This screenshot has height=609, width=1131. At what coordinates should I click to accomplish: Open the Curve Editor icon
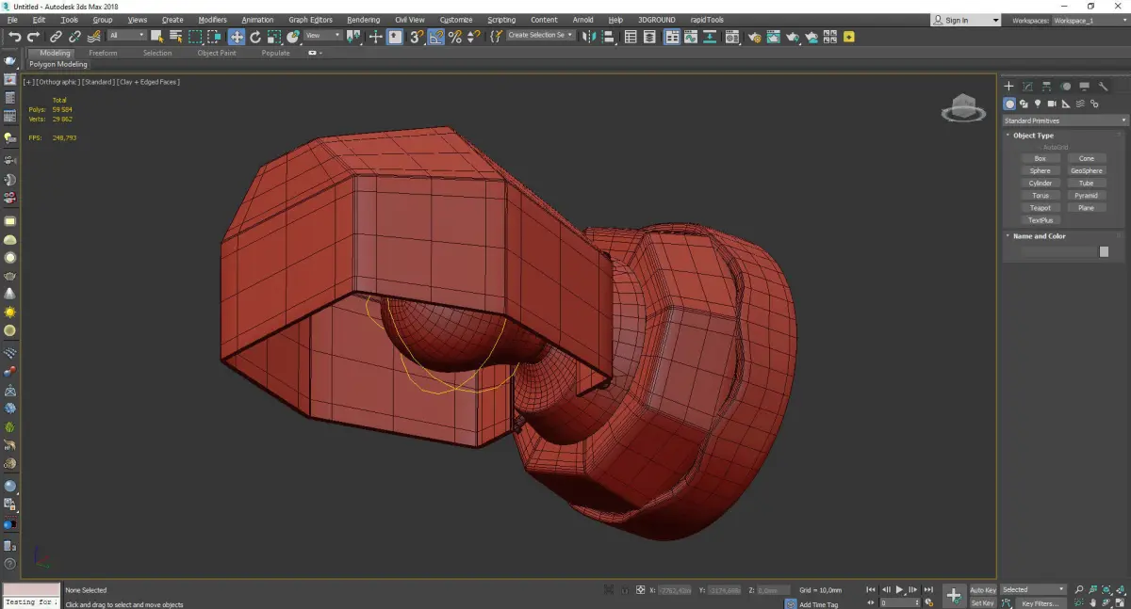(x=692, y=37)
